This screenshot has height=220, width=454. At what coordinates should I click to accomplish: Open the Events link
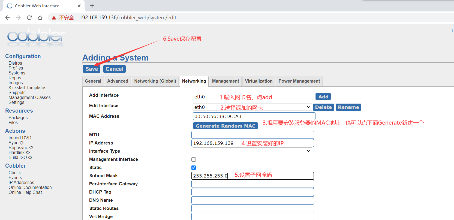(15, 178)
